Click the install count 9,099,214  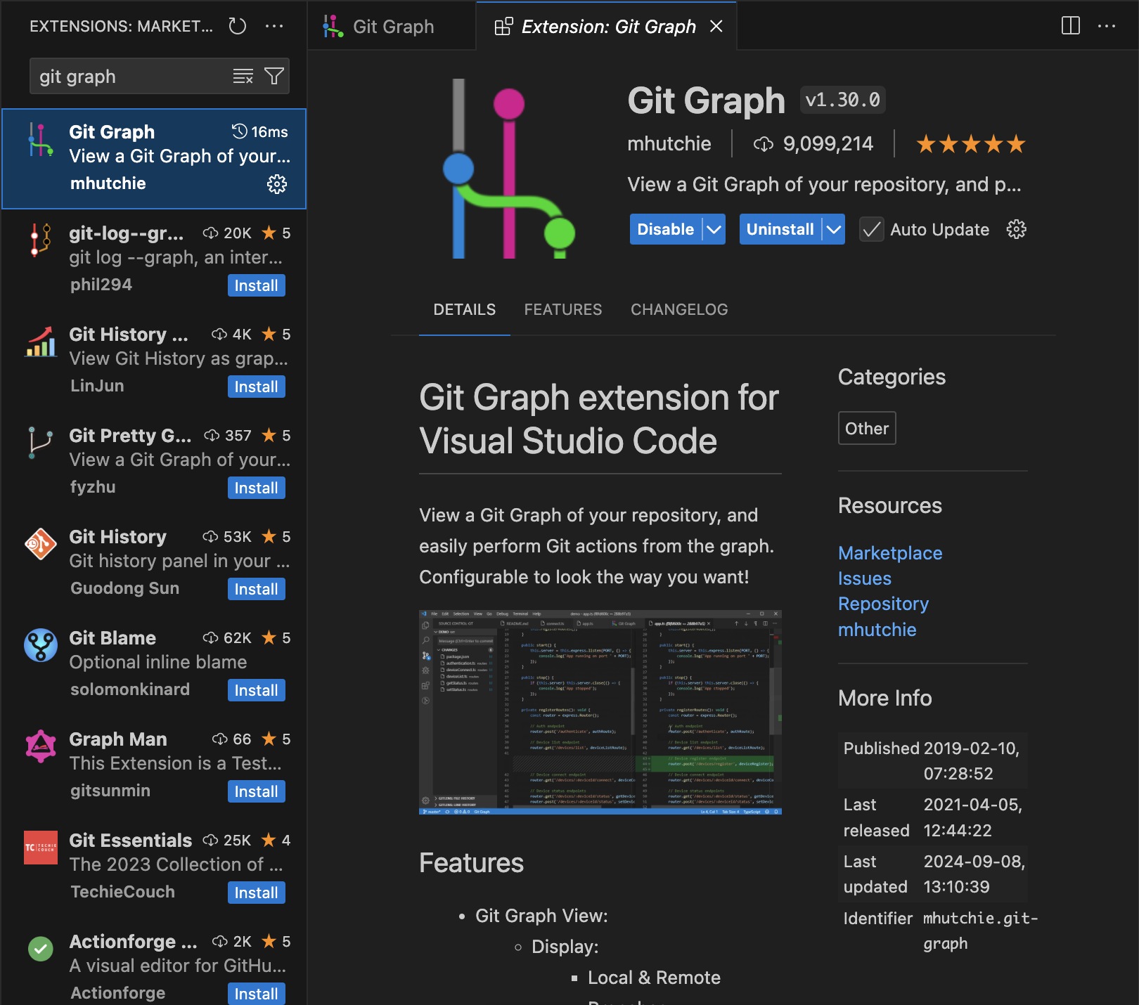tap(813, 144)
